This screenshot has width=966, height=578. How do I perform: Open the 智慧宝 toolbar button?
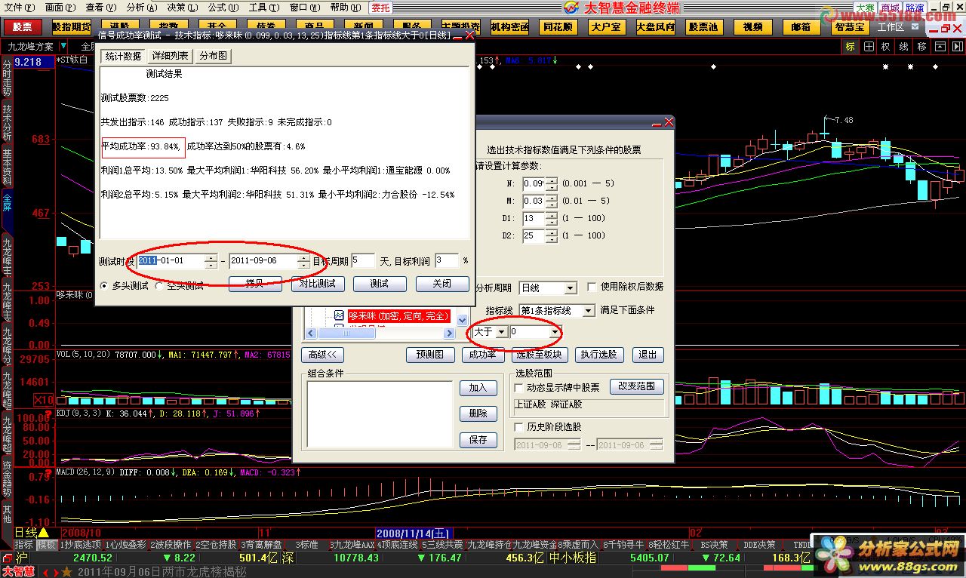(851, 26)
